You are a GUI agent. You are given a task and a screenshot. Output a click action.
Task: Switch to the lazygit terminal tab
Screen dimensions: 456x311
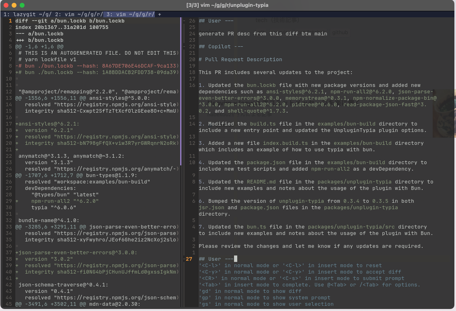click(27, 14)
